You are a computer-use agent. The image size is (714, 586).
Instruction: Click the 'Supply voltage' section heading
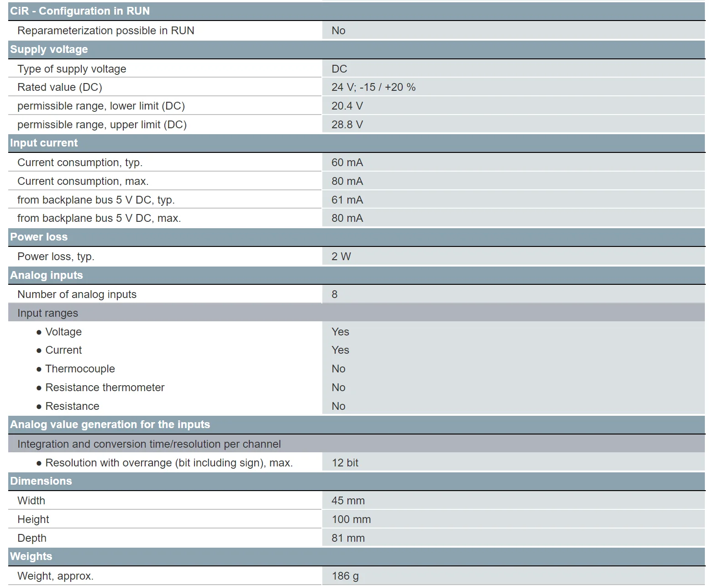coord(49,49)
